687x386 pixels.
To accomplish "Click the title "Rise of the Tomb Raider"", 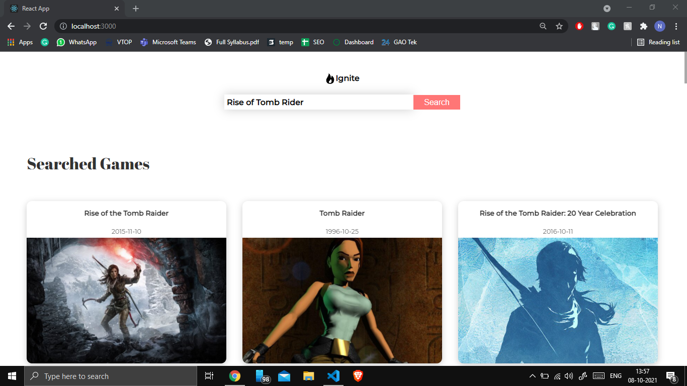I will 126,213.
